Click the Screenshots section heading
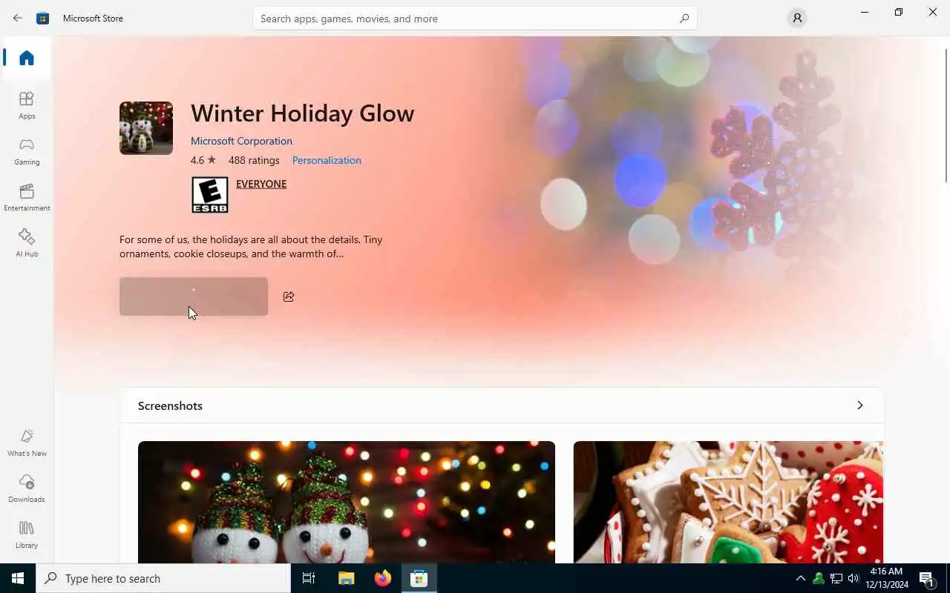 [170, 405]
